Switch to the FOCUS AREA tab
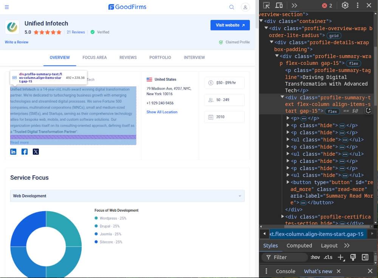The width and height of the screenshot is (378, 278). [x=94, y=57]
